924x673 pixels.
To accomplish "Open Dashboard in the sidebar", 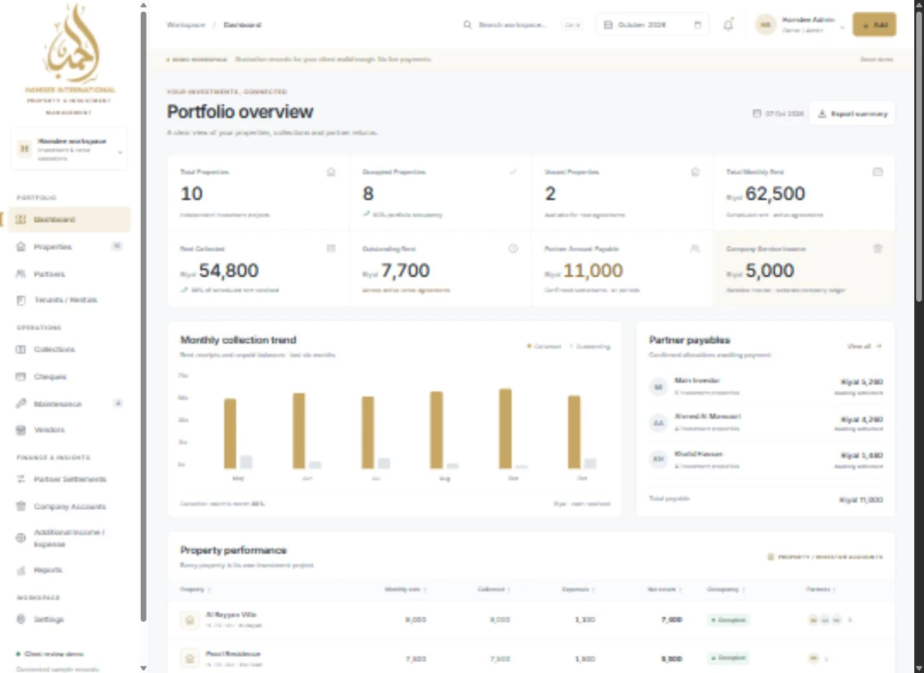I will 69,220.
